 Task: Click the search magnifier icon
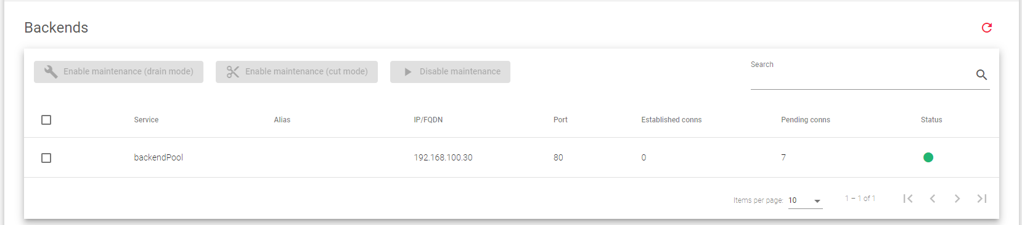981,75
